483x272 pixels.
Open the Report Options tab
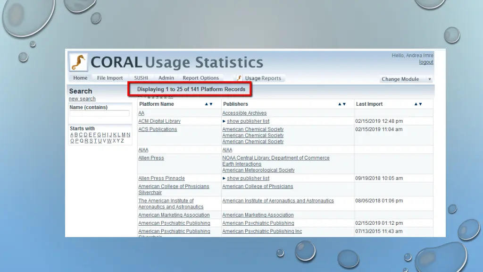200,78
